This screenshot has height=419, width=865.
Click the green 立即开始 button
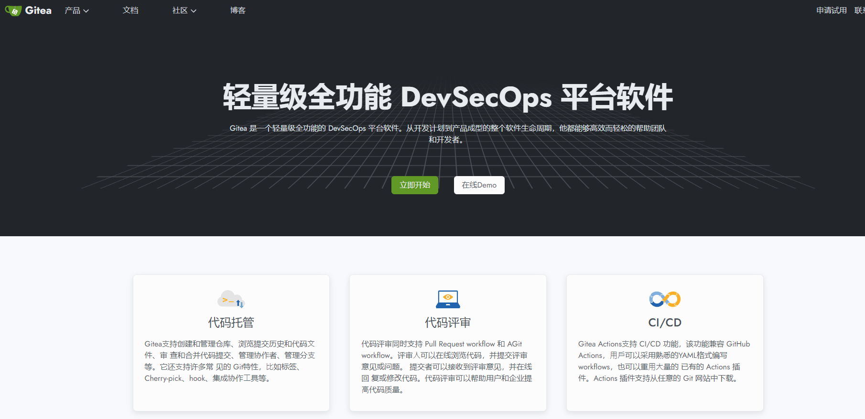(415, 185)
